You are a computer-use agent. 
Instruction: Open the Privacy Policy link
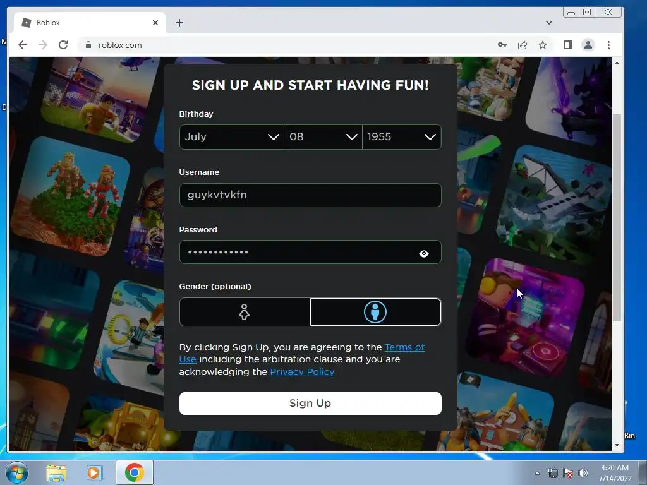(302, 372)
